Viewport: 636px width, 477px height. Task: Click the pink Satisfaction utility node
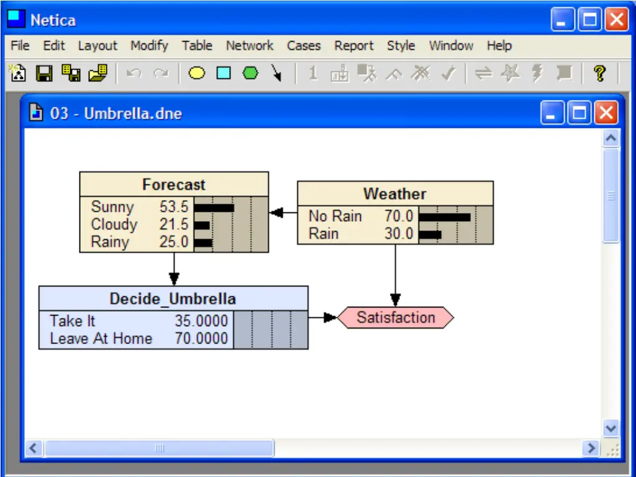[396, 317]
